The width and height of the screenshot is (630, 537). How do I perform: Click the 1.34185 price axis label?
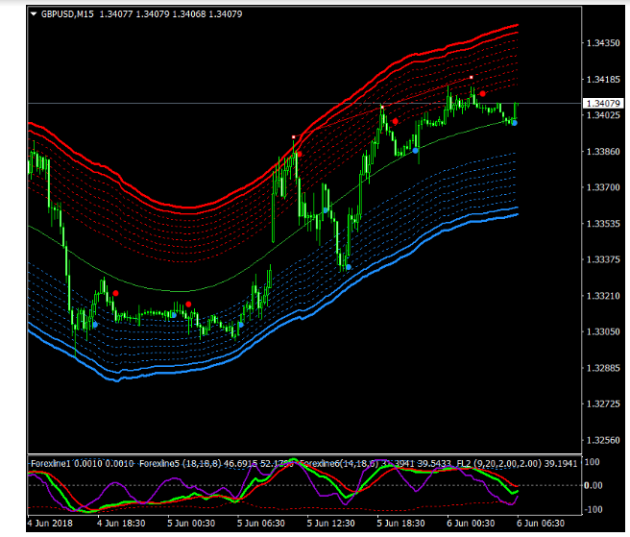pyautogui.click(x=603, y=80)
